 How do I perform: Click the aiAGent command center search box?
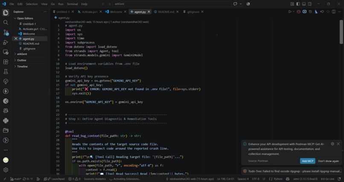point(172,4)
